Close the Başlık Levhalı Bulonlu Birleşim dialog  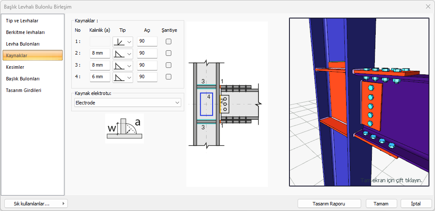tap(428, 6)
